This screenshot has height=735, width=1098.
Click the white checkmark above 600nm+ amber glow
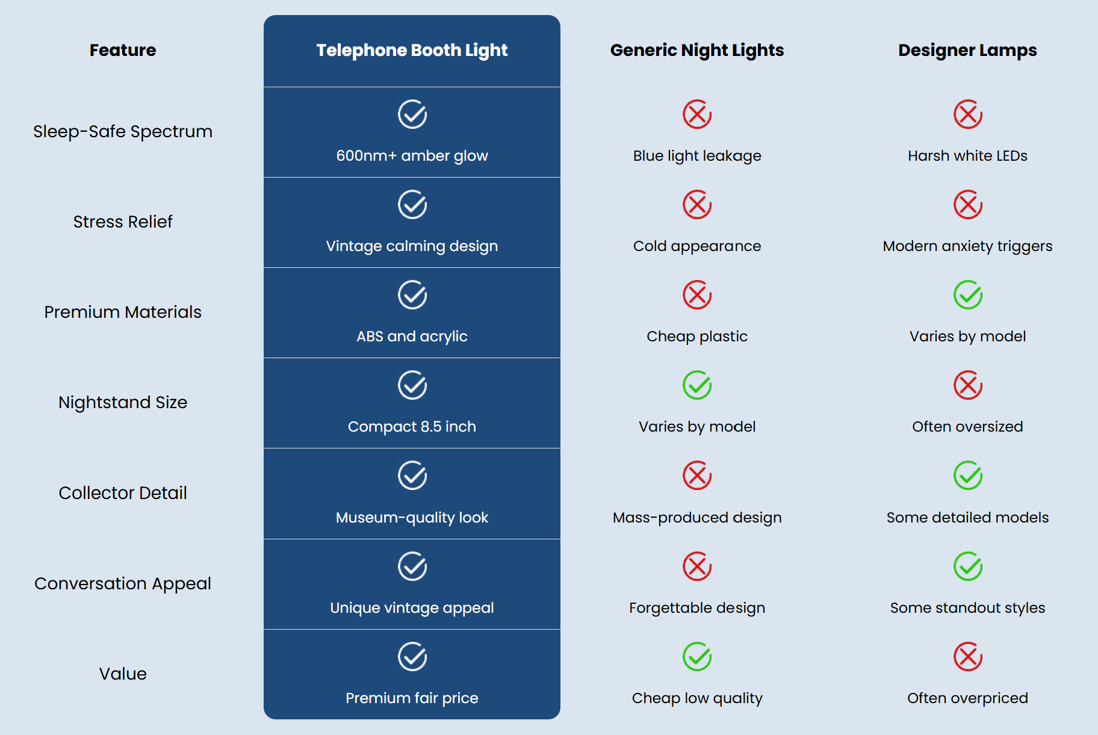pyautogui.click(x=412, y=114)
